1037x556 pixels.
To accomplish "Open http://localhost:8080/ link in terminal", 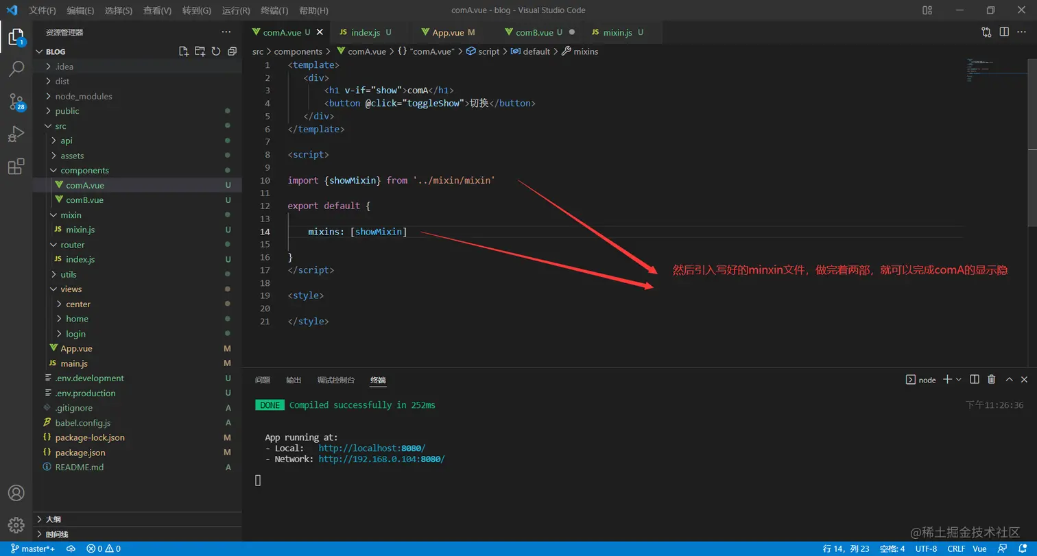I will point(372,448).
